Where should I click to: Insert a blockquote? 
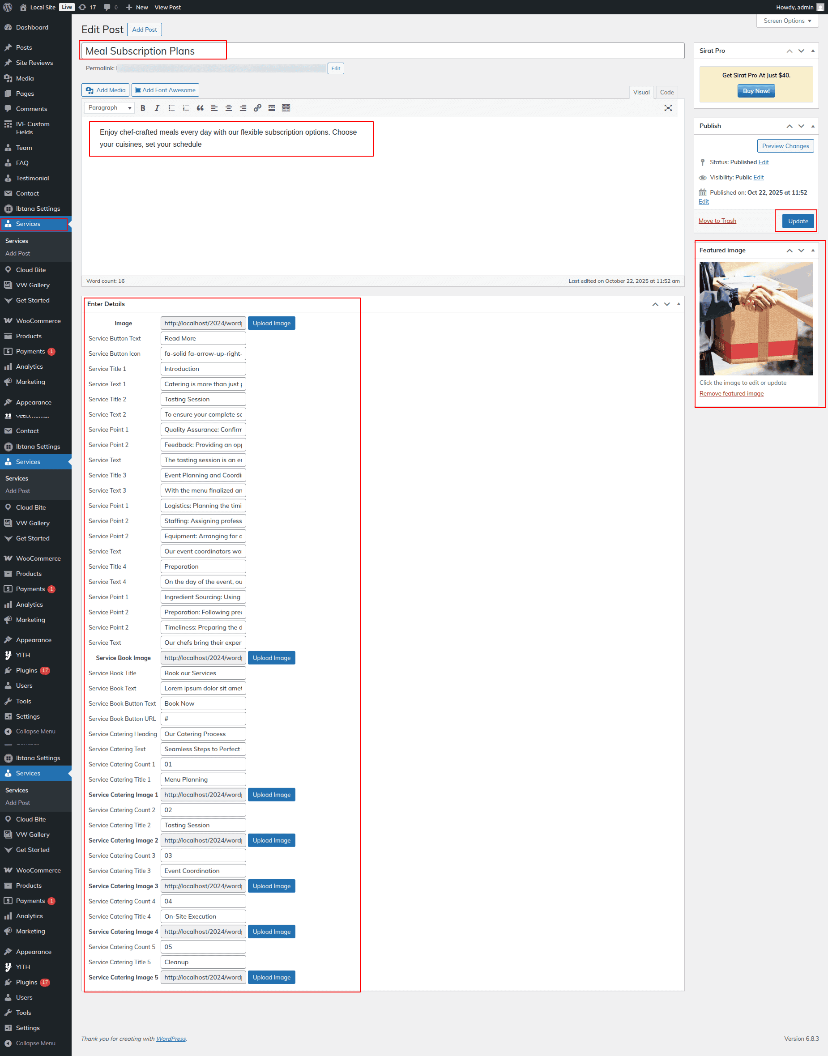pos(200,108)
